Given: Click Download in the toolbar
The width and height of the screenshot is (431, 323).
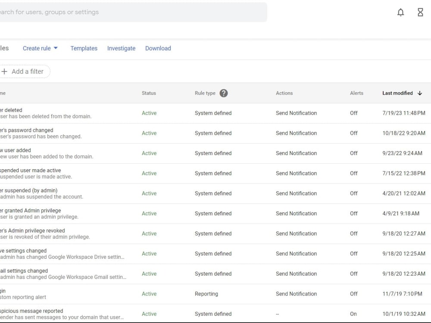Looking at the screenshot, I should pyautogui.click(x=158, y=48).
